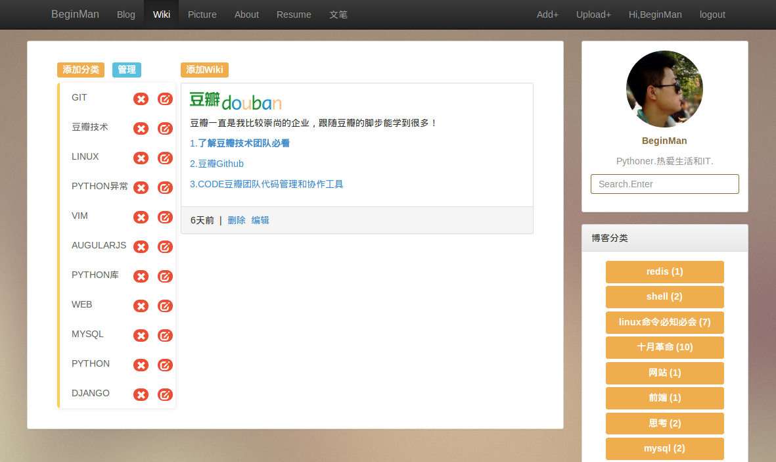Edit the 豆瓣技术 category

pyautogui.click(x=165, y=129)
